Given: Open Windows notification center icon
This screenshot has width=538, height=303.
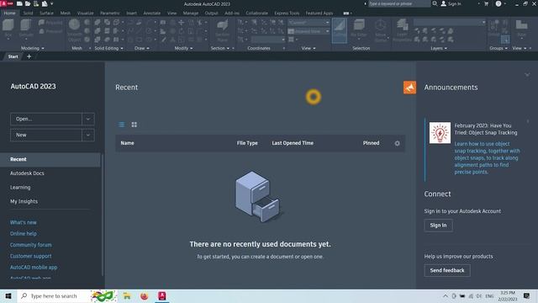Looking at the screenshot, I should (x=527, y=295).
